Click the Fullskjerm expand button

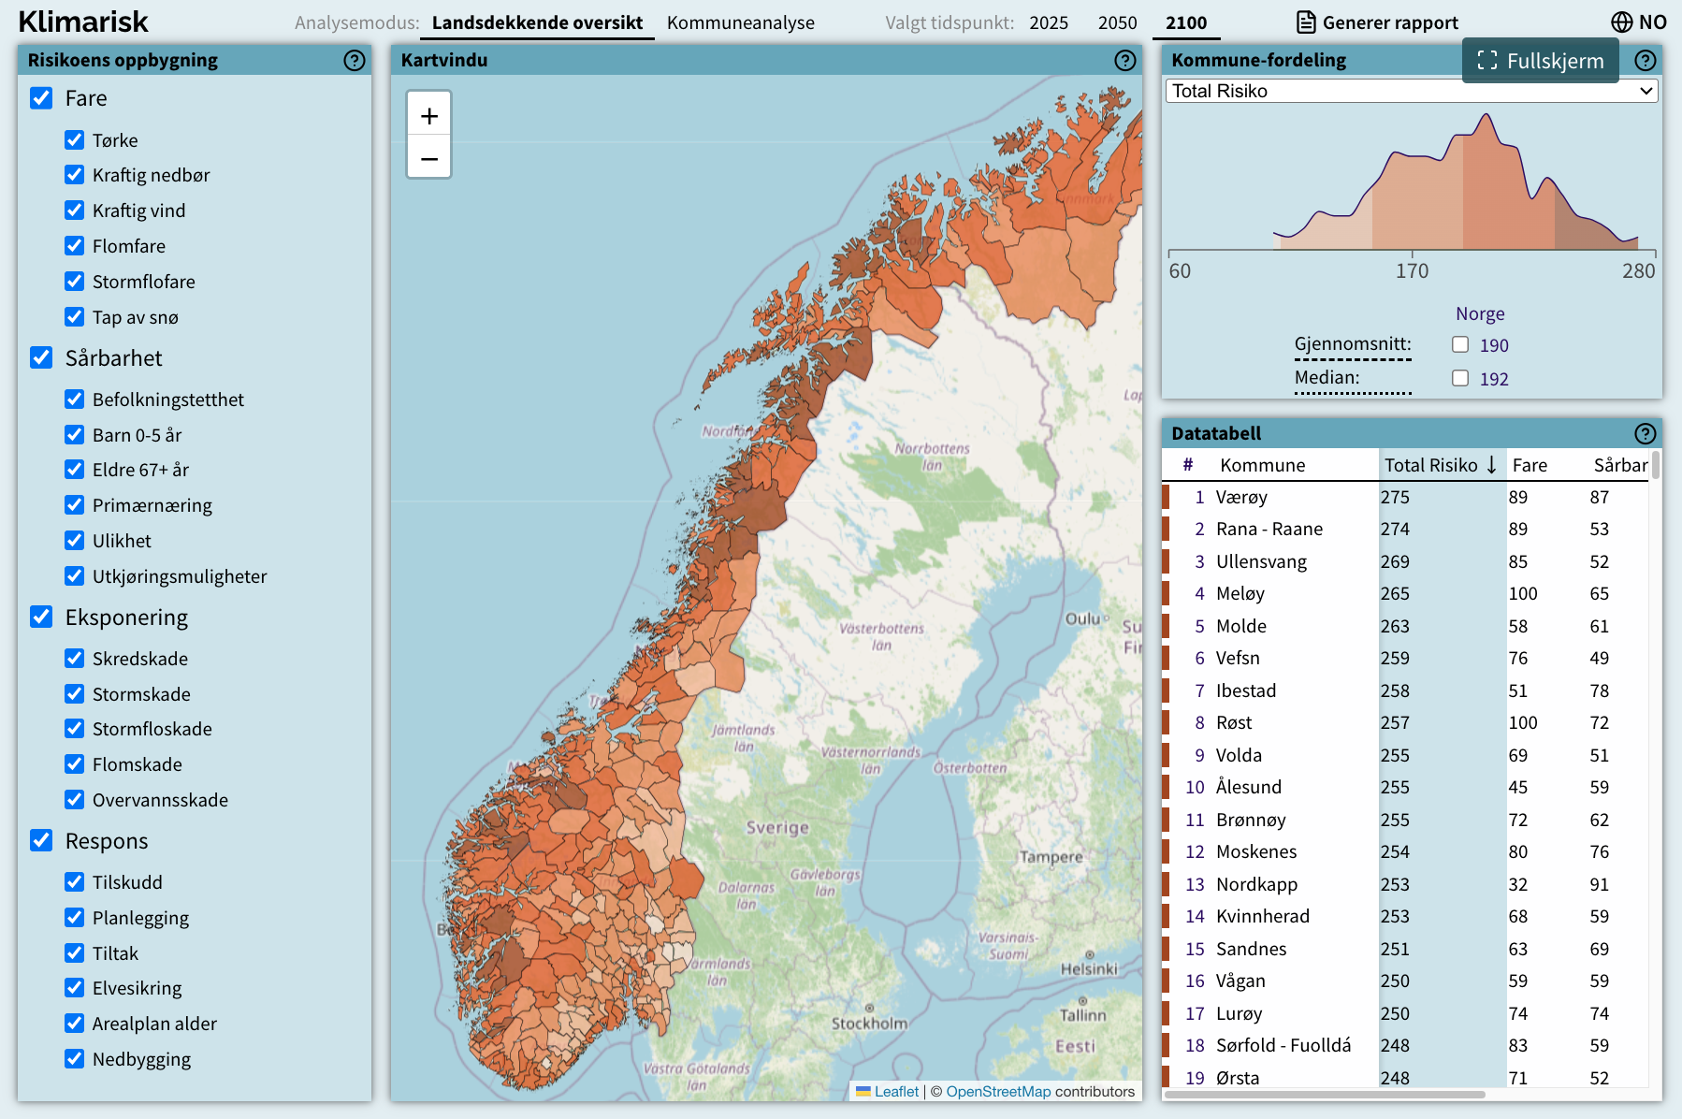(1540, 61)
